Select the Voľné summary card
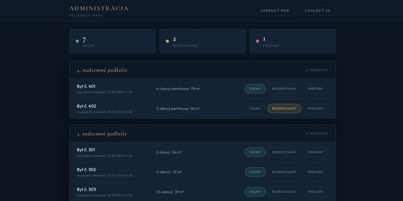The width and height of the screenshot is (403, 201). [112, 41]
